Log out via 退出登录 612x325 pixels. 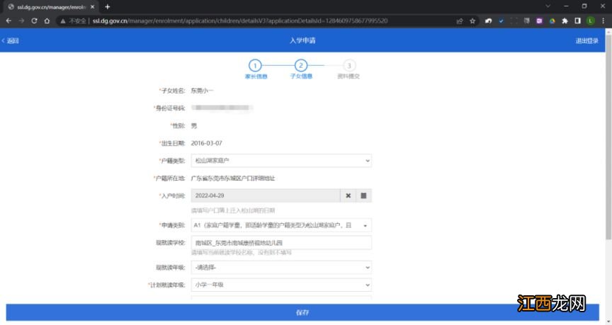(x=587, y=40)
